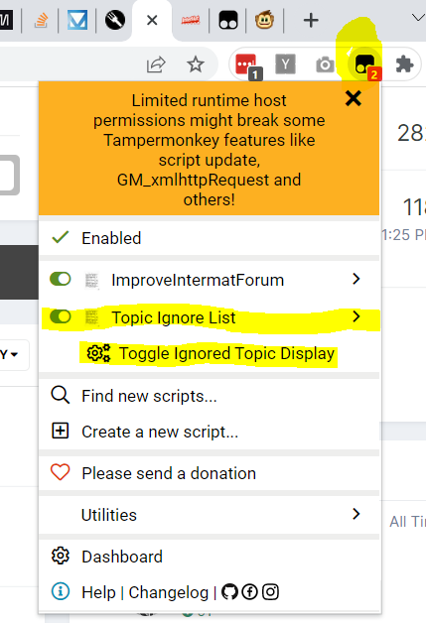Open the Extensions puzzle piece menu
426x623 pixels.
pos(404,63)
